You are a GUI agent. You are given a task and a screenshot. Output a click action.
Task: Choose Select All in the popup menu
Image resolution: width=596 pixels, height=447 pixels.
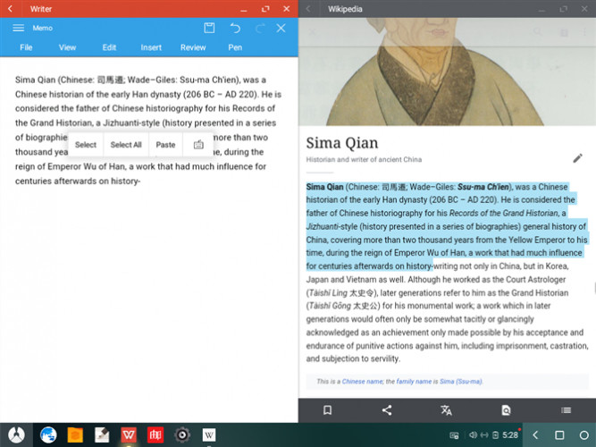tap(126, 145)
